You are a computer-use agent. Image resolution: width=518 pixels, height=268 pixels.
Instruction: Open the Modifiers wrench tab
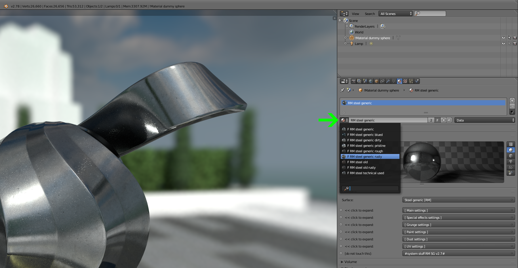(x=388, y=81)
